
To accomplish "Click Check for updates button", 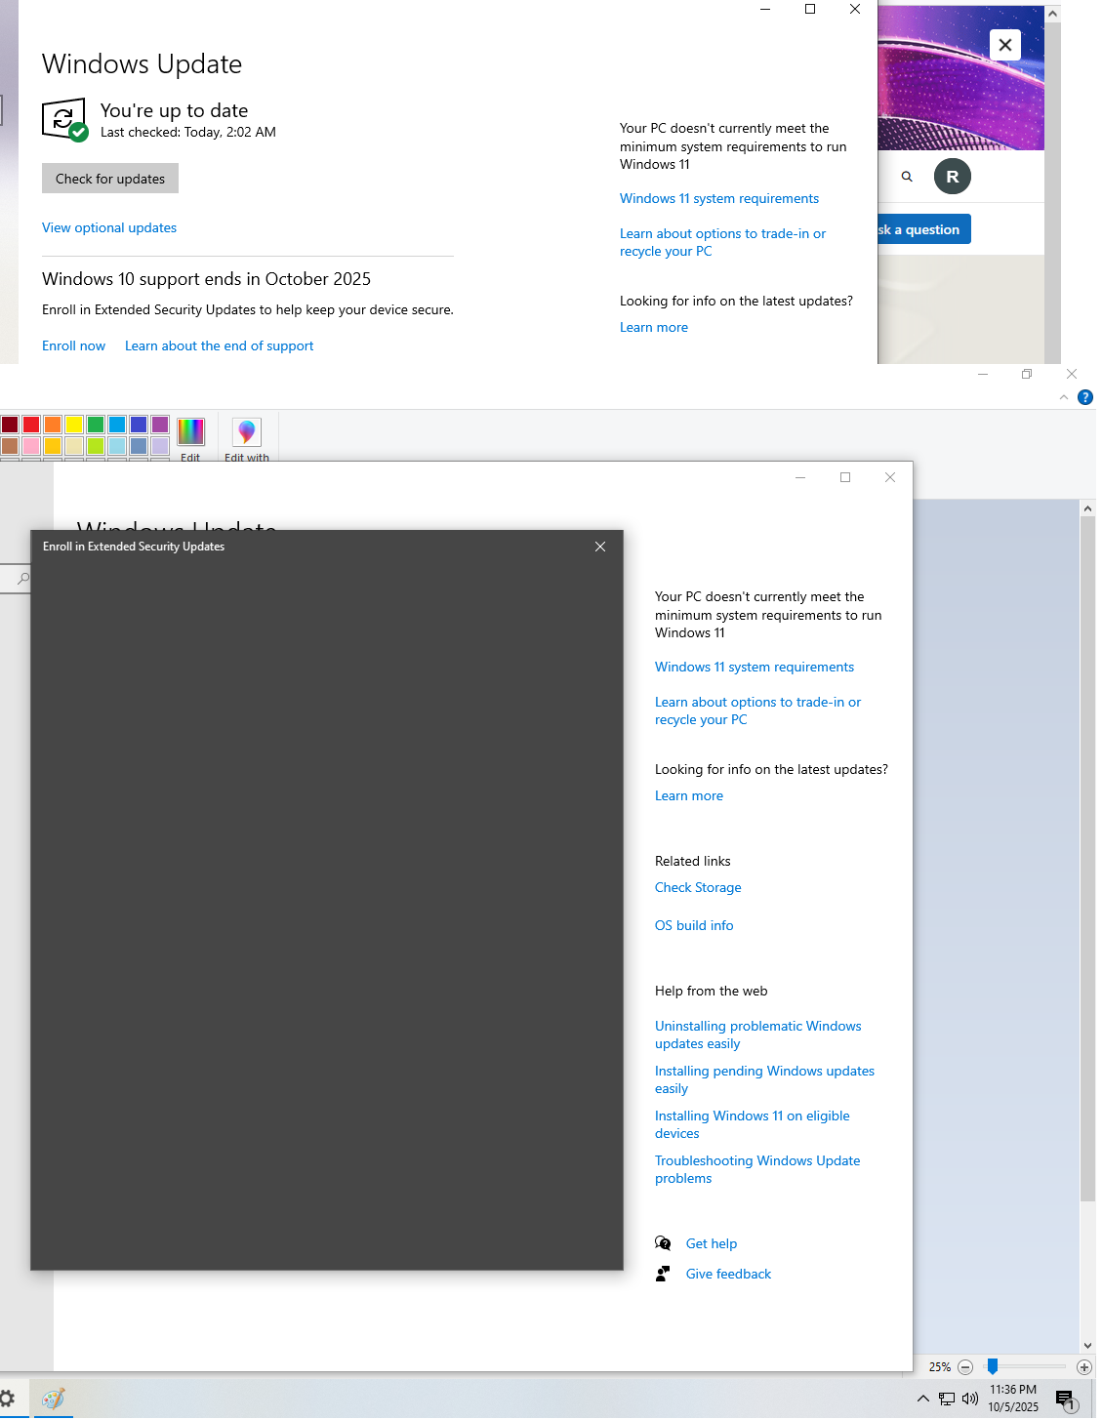I will point(110,179).
